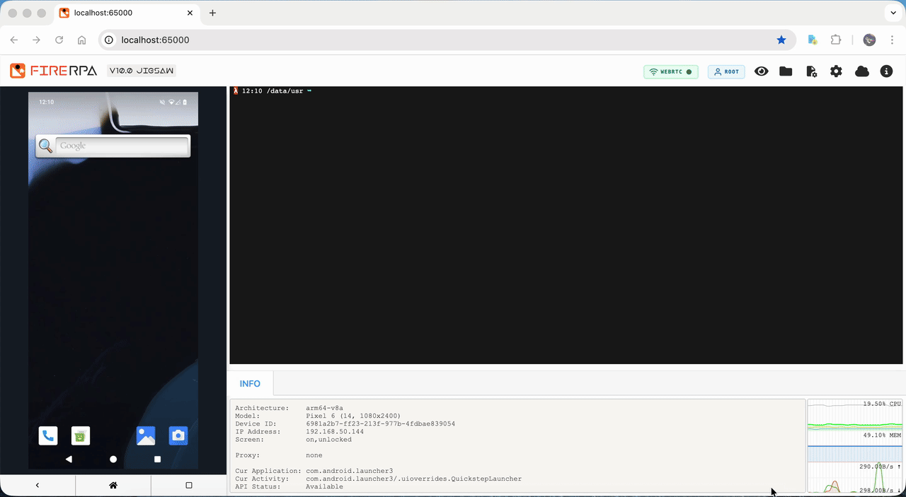Click the network throughput graph
Viewport: 906px width, 497px height.
pyautogui.click(x=855, y=478)
